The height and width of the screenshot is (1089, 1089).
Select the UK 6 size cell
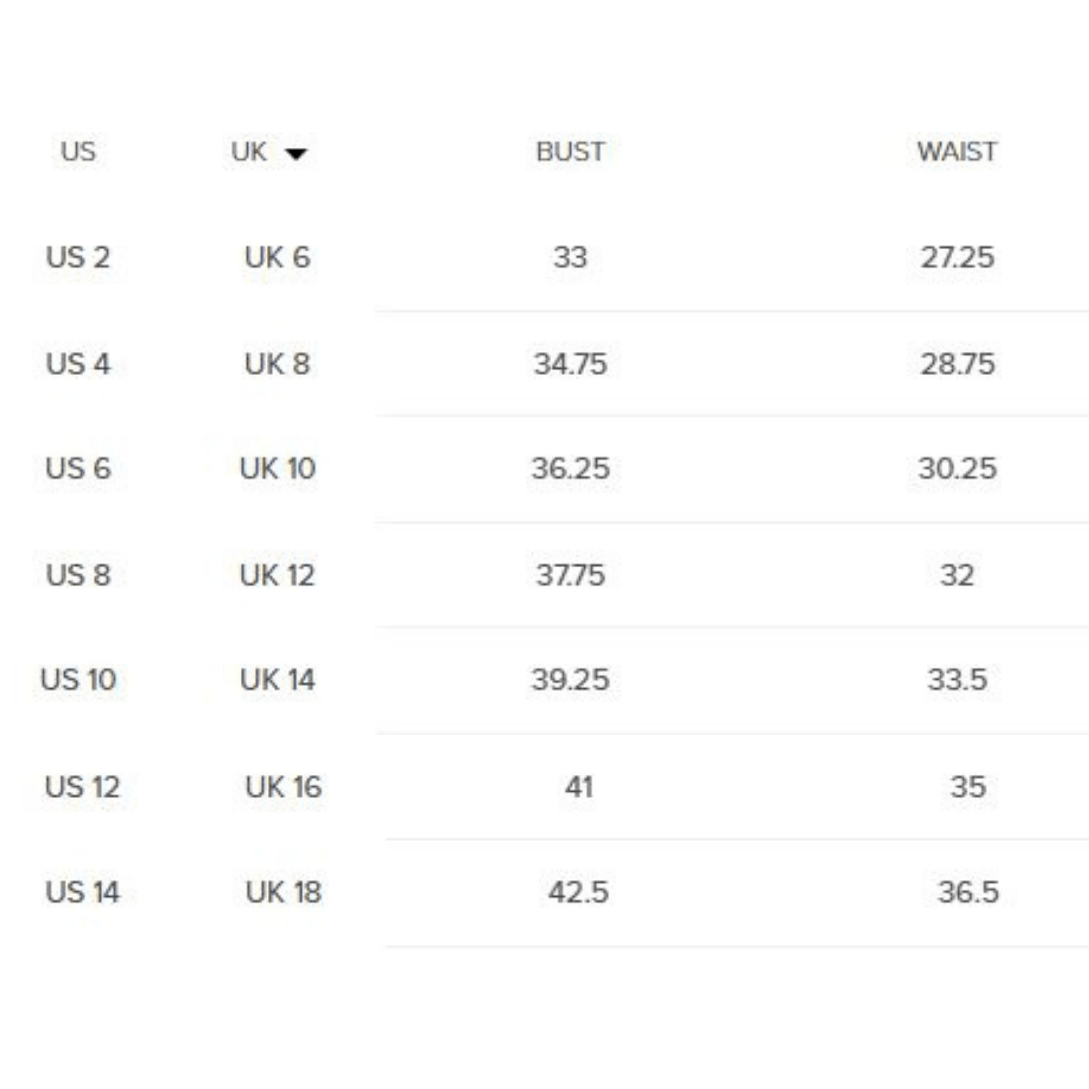pos(277,258)
